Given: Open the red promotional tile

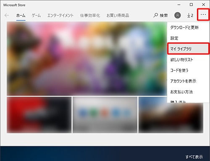Looking at the screenshot, I should 39,115.
